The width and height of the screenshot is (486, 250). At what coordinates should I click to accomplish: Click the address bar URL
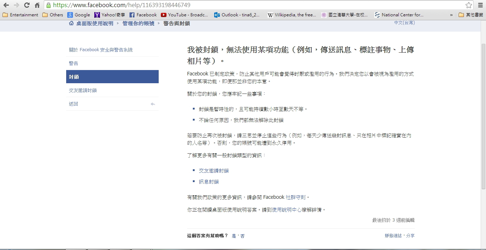[122, 5]
